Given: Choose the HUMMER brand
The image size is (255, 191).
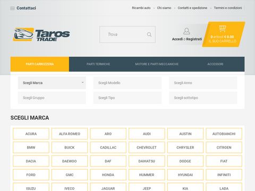Looking at the screenshot, I should coord(147,175).
